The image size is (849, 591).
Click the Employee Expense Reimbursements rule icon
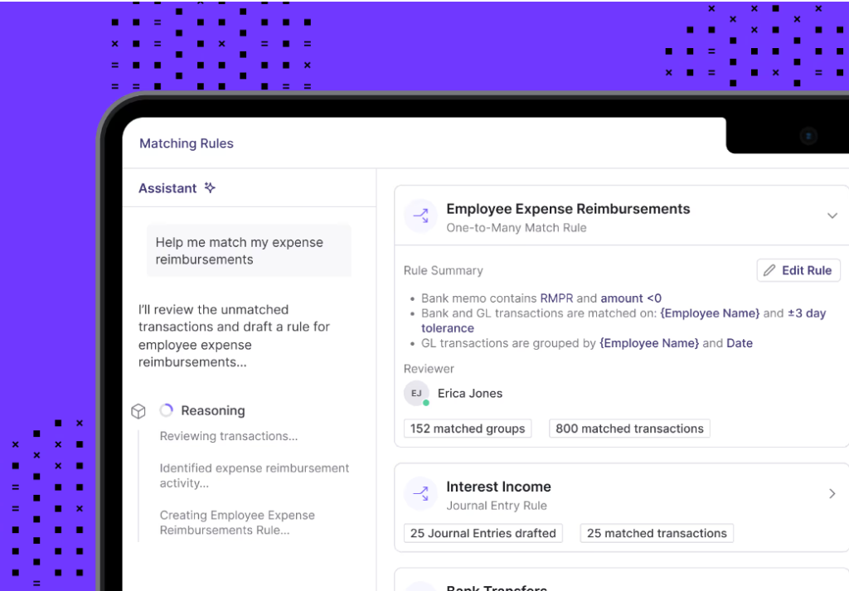click(x=421, y=216)
